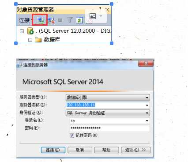This screenshot has height=162, width=188.
Task: Click the 取消 button
Action: pyautogui.click(x=80, y=150)
